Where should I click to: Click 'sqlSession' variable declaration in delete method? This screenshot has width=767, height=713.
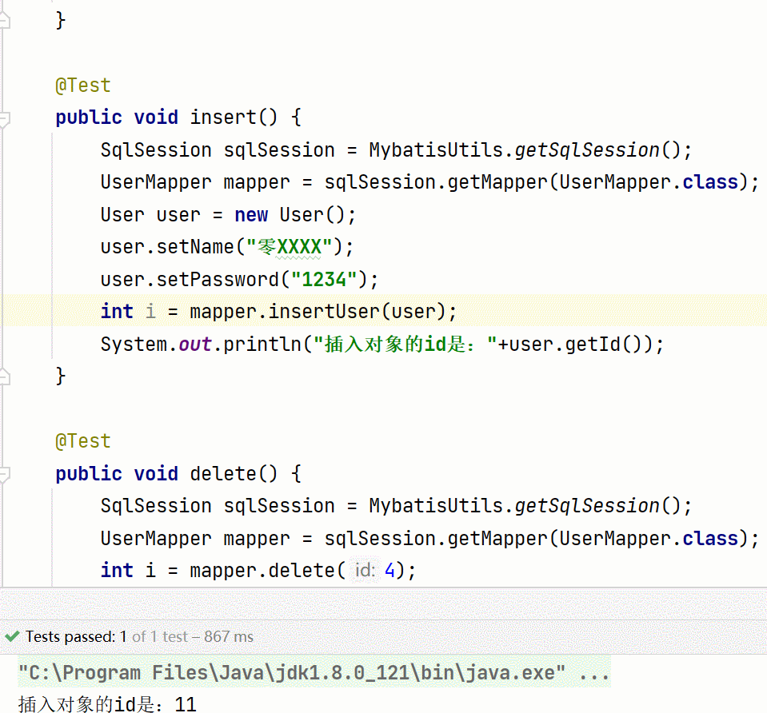(x=279, y=506)
